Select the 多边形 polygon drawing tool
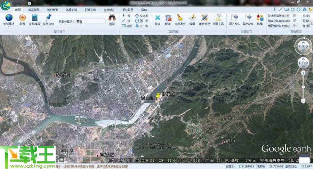 [x=142, y=16]
